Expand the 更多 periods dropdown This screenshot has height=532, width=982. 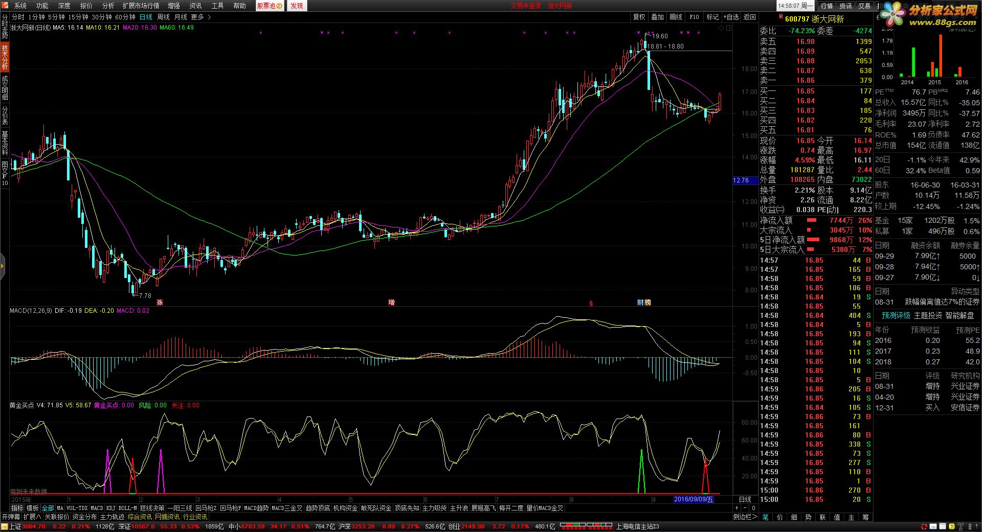200,17
